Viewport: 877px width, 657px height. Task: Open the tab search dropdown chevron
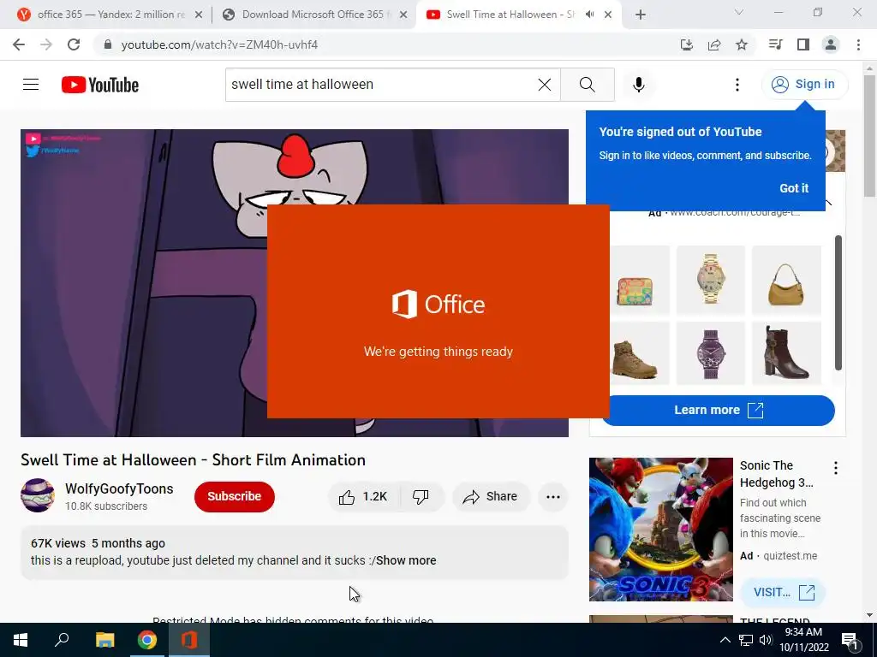point(739,12)
